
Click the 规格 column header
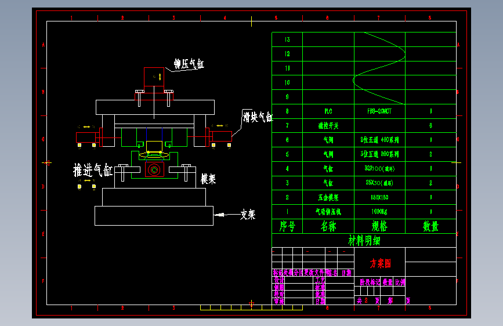pyautogui.click(x=379, y=226)
